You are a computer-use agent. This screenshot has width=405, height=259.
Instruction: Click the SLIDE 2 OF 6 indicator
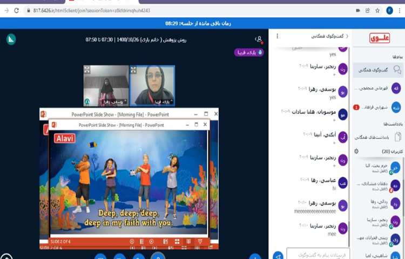coord(60,242)
